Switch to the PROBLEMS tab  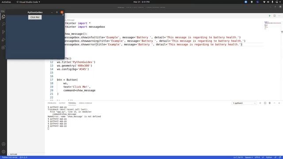(x=52, y=103)
